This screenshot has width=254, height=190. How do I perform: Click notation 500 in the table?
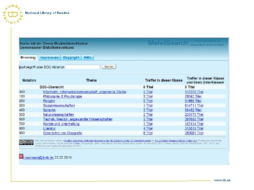(x=22, y=115)
